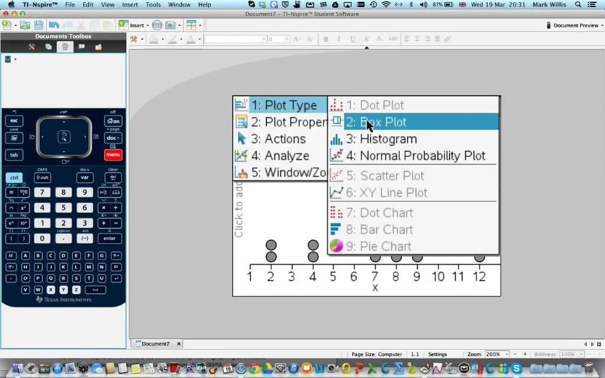Image resolution: width=605 pixels, height=378 pixels.
Task: Click the letter X key on keypad
Action: point(51,289)
